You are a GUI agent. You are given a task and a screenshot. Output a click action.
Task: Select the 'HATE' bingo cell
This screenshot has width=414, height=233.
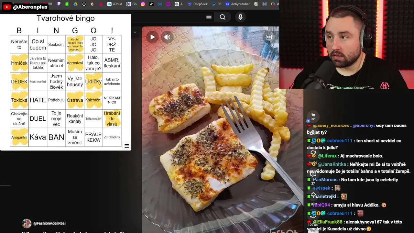[38, 100]
